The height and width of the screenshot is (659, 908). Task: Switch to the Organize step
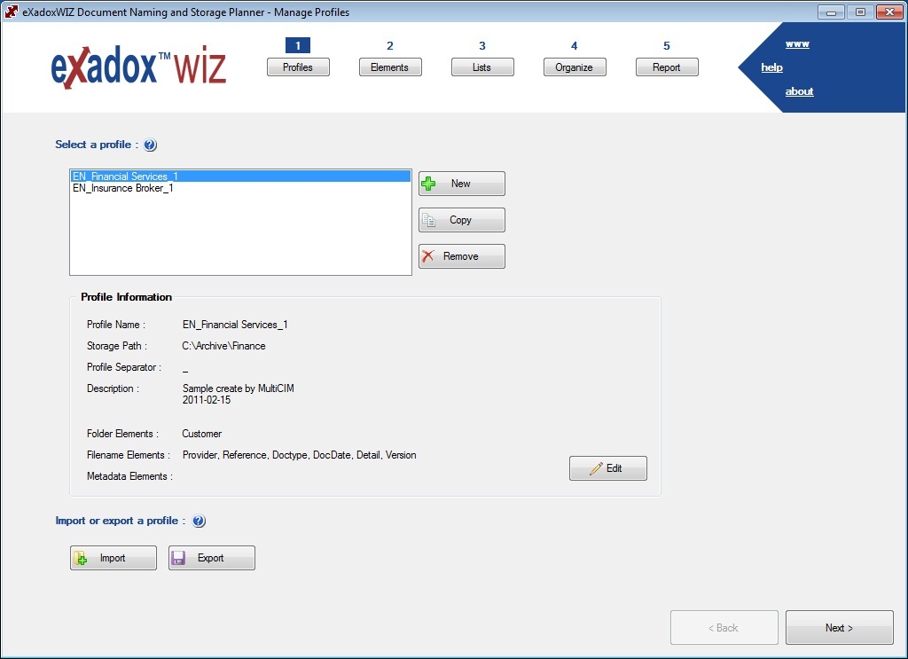click(575, 67)
